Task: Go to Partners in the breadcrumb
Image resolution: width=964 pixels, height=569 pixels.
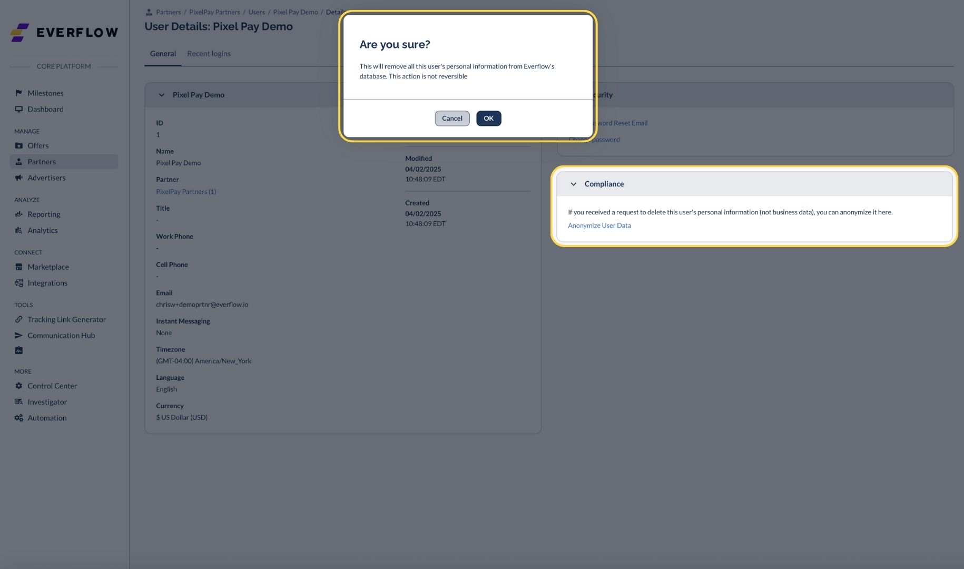Action: (x=169, y=12)
